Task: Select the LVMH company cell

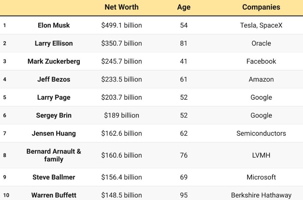Action: [x=261, y=155]
